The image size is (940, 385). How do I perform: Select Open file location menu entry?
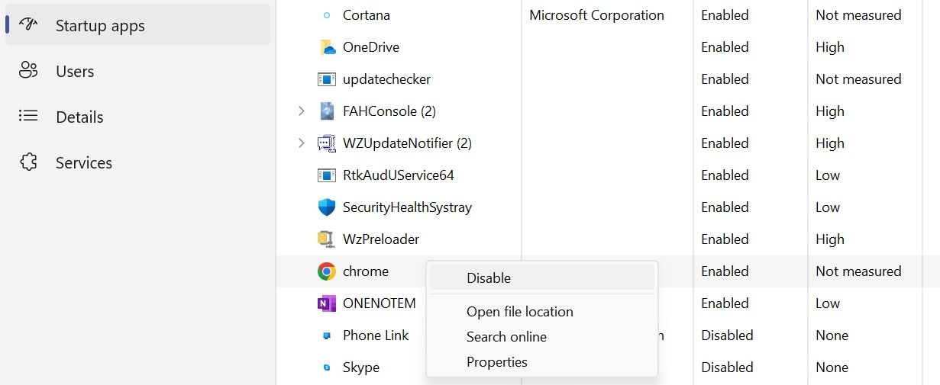point(519,312)
